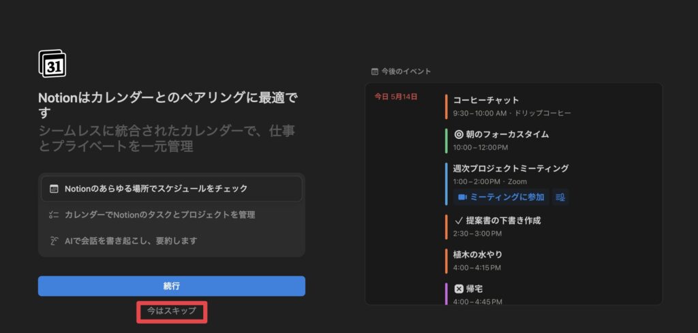Click the target icon beside 朝のフォーカスタイム
Viewport: 698px width, 333px height.
pos(459,134)
